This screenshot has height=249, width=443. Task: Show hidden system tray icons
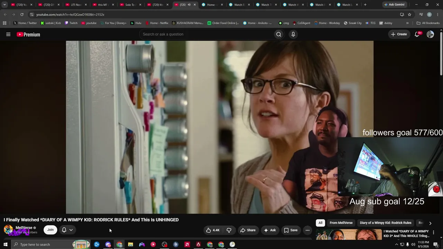pyautogui.click(x=396, y=245)
